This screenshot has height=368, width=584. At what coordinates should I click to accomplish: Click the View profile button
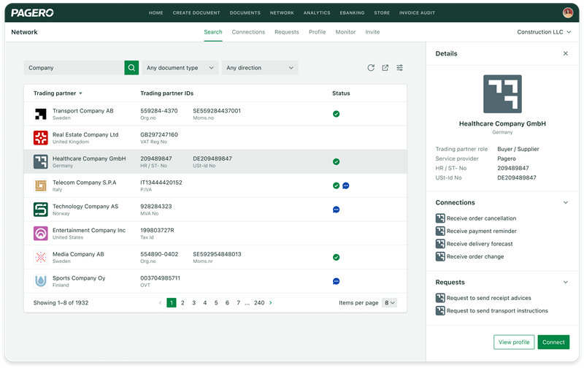(x=513, y=342)
